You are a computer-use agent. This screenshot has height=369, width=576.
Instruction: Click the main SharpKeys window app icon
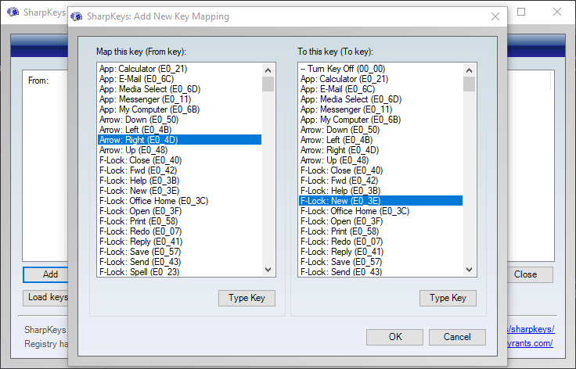[13, 12]
